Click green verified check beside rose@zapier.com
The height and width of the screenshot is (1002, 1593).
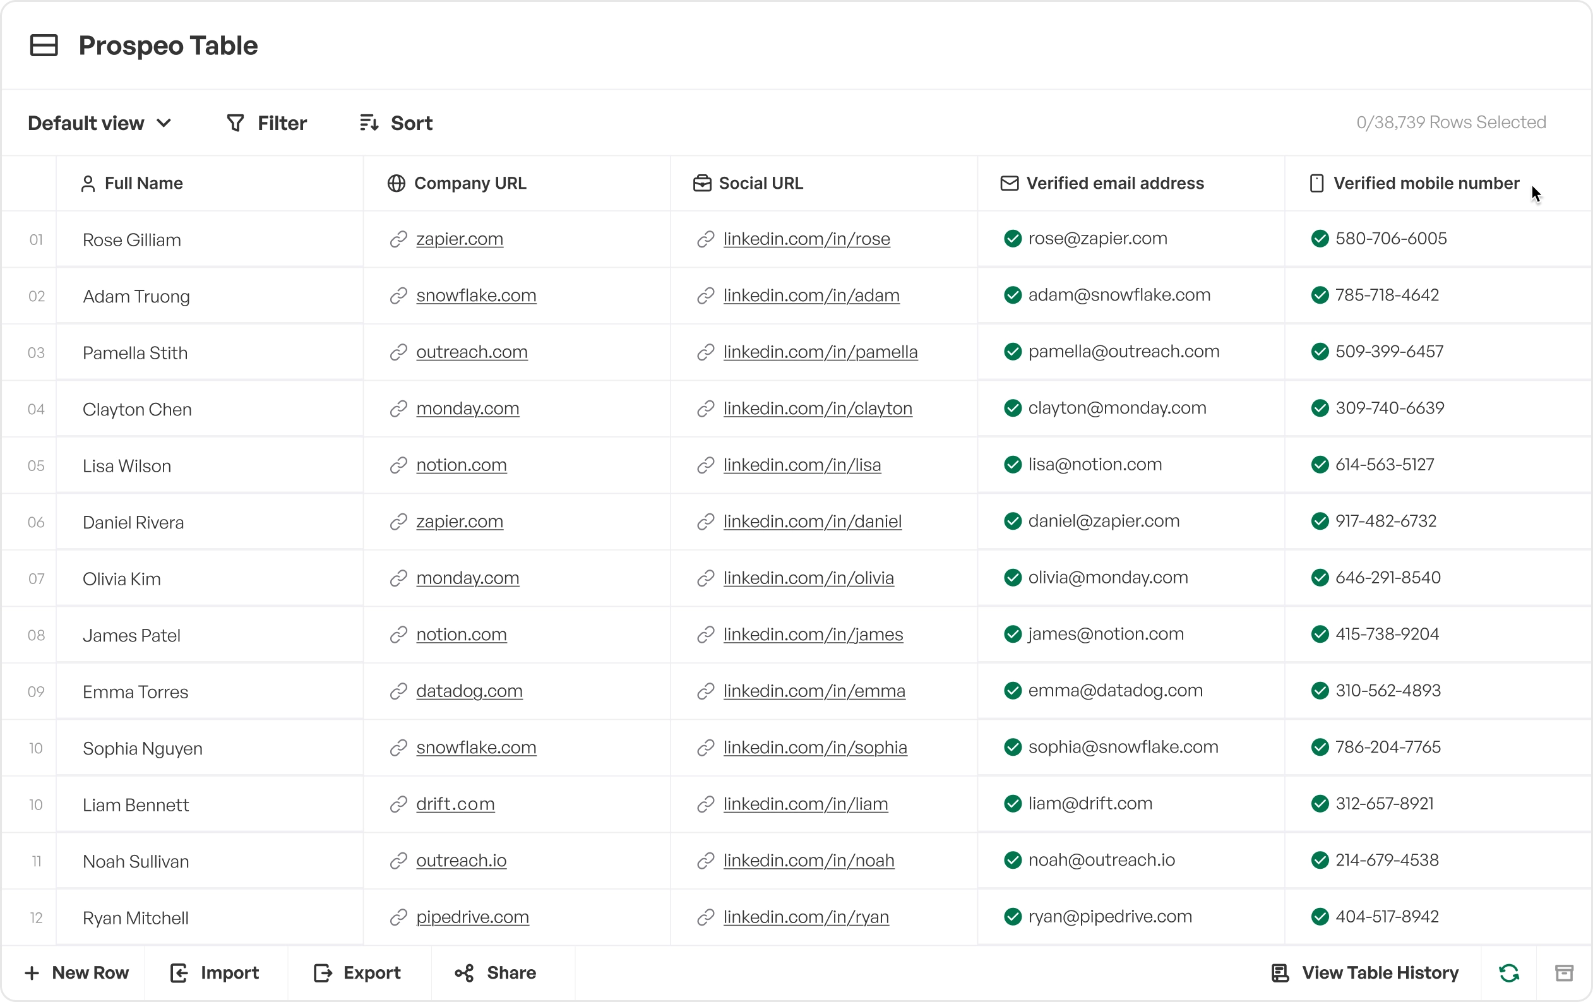pos(1012,239)
